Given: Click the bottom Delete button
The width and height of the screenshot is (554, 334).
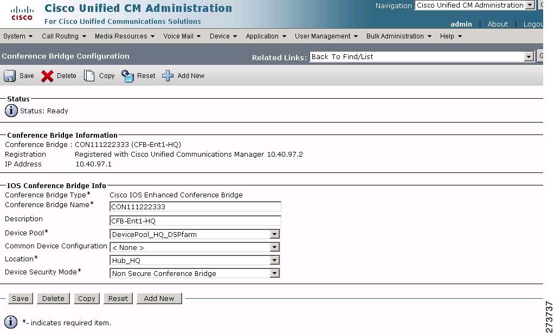Looking at the screenshot, I should pyautogui.click(x=53, y=298).
